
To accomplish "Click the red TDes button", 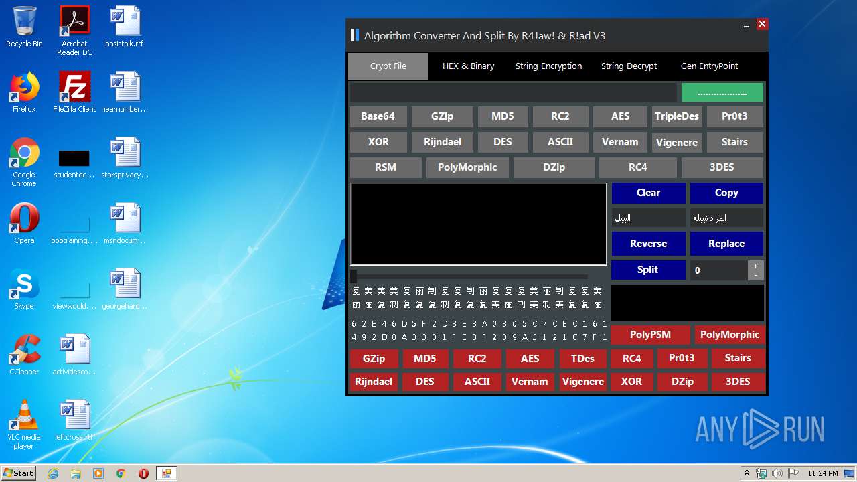I will click(x=582, y=359).
